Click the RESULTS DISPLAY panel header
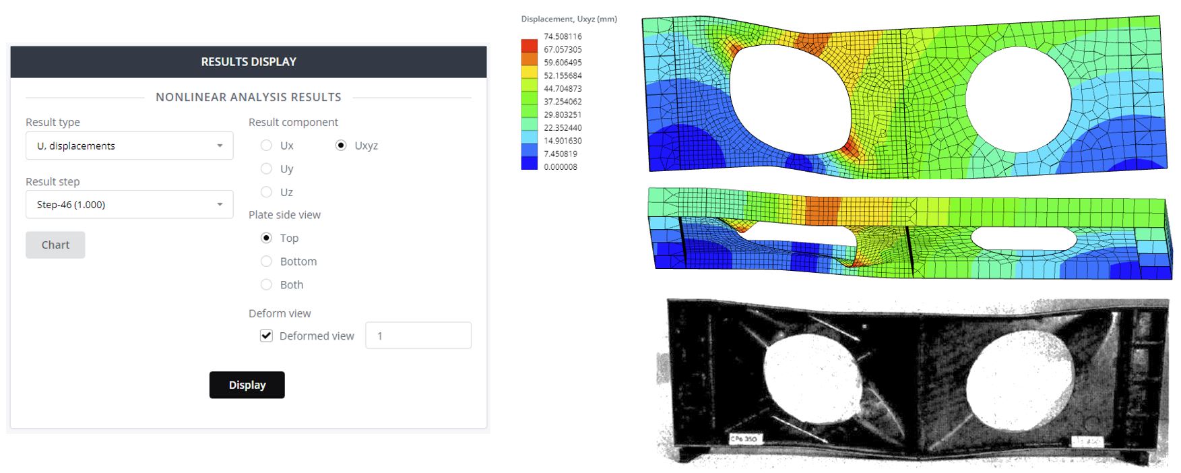This screenshot has height=473, width=1181. [249, 61]
